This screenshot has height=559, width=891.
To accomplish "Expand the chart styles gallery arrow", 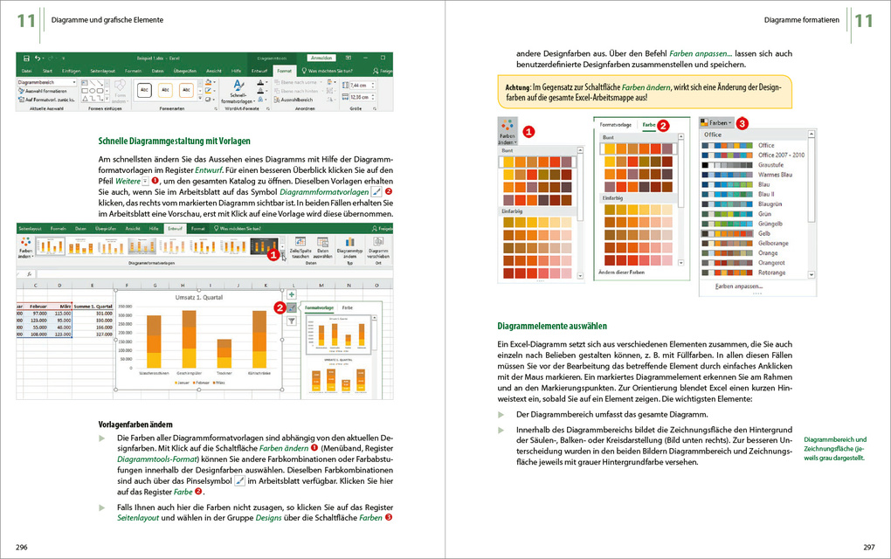I will 282,254.
